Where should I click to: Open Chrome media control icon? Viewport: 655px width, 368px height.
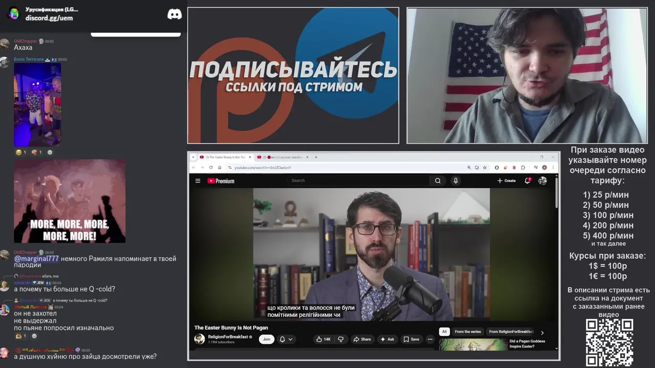coord(536,167)
